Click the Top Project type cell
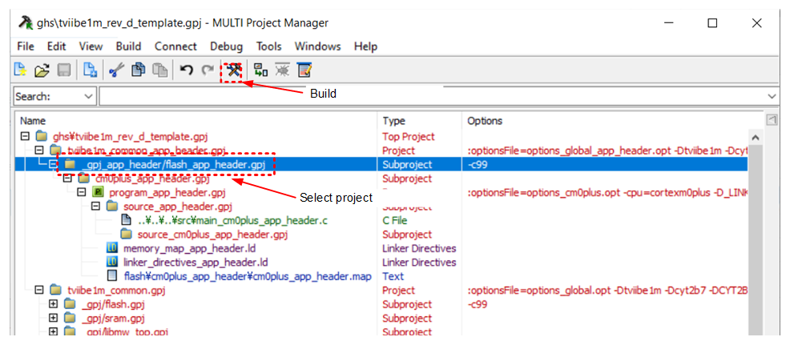This screenshot has height=353, width=790. [x=409, y=136]
